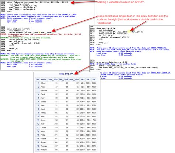Click 'WORK.TEST_ARR1_ERROR was not replaced' warning

point(41,60)
